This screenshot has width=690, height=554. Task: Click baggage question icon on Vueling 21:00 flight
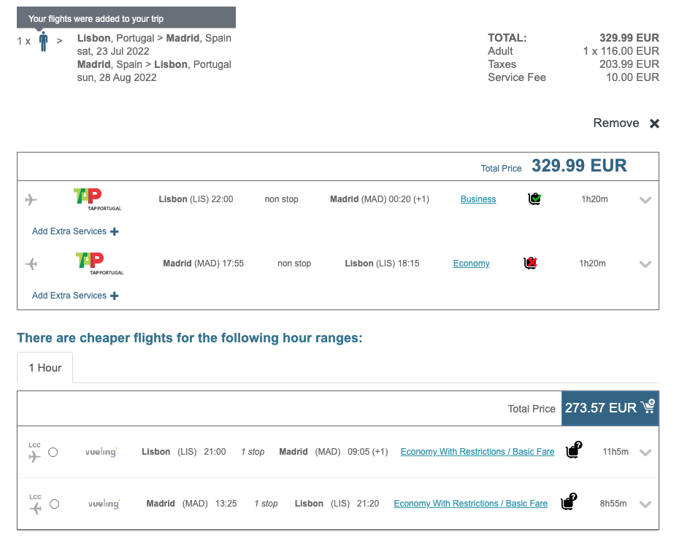(x=574, y=450)
